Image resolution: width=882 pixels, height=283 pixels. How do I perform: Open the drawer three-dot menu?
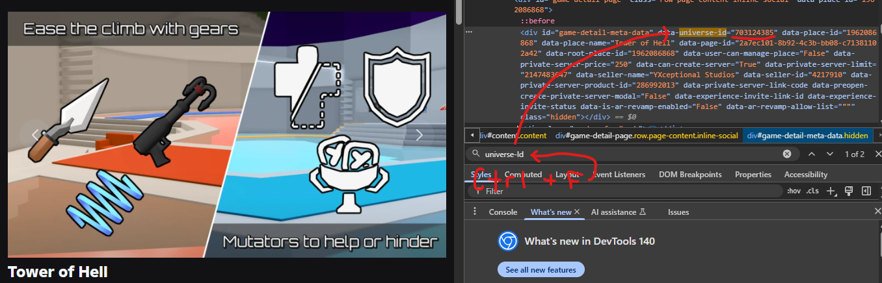(474, 212)
